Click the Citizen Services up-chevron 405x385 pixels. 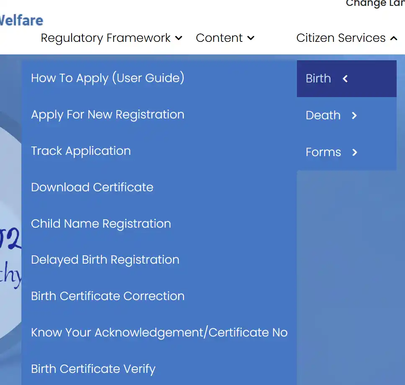394,38
